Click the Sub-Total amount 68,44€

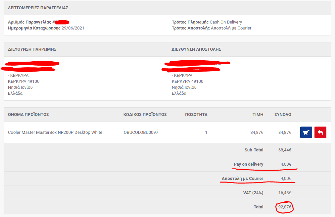285,150
